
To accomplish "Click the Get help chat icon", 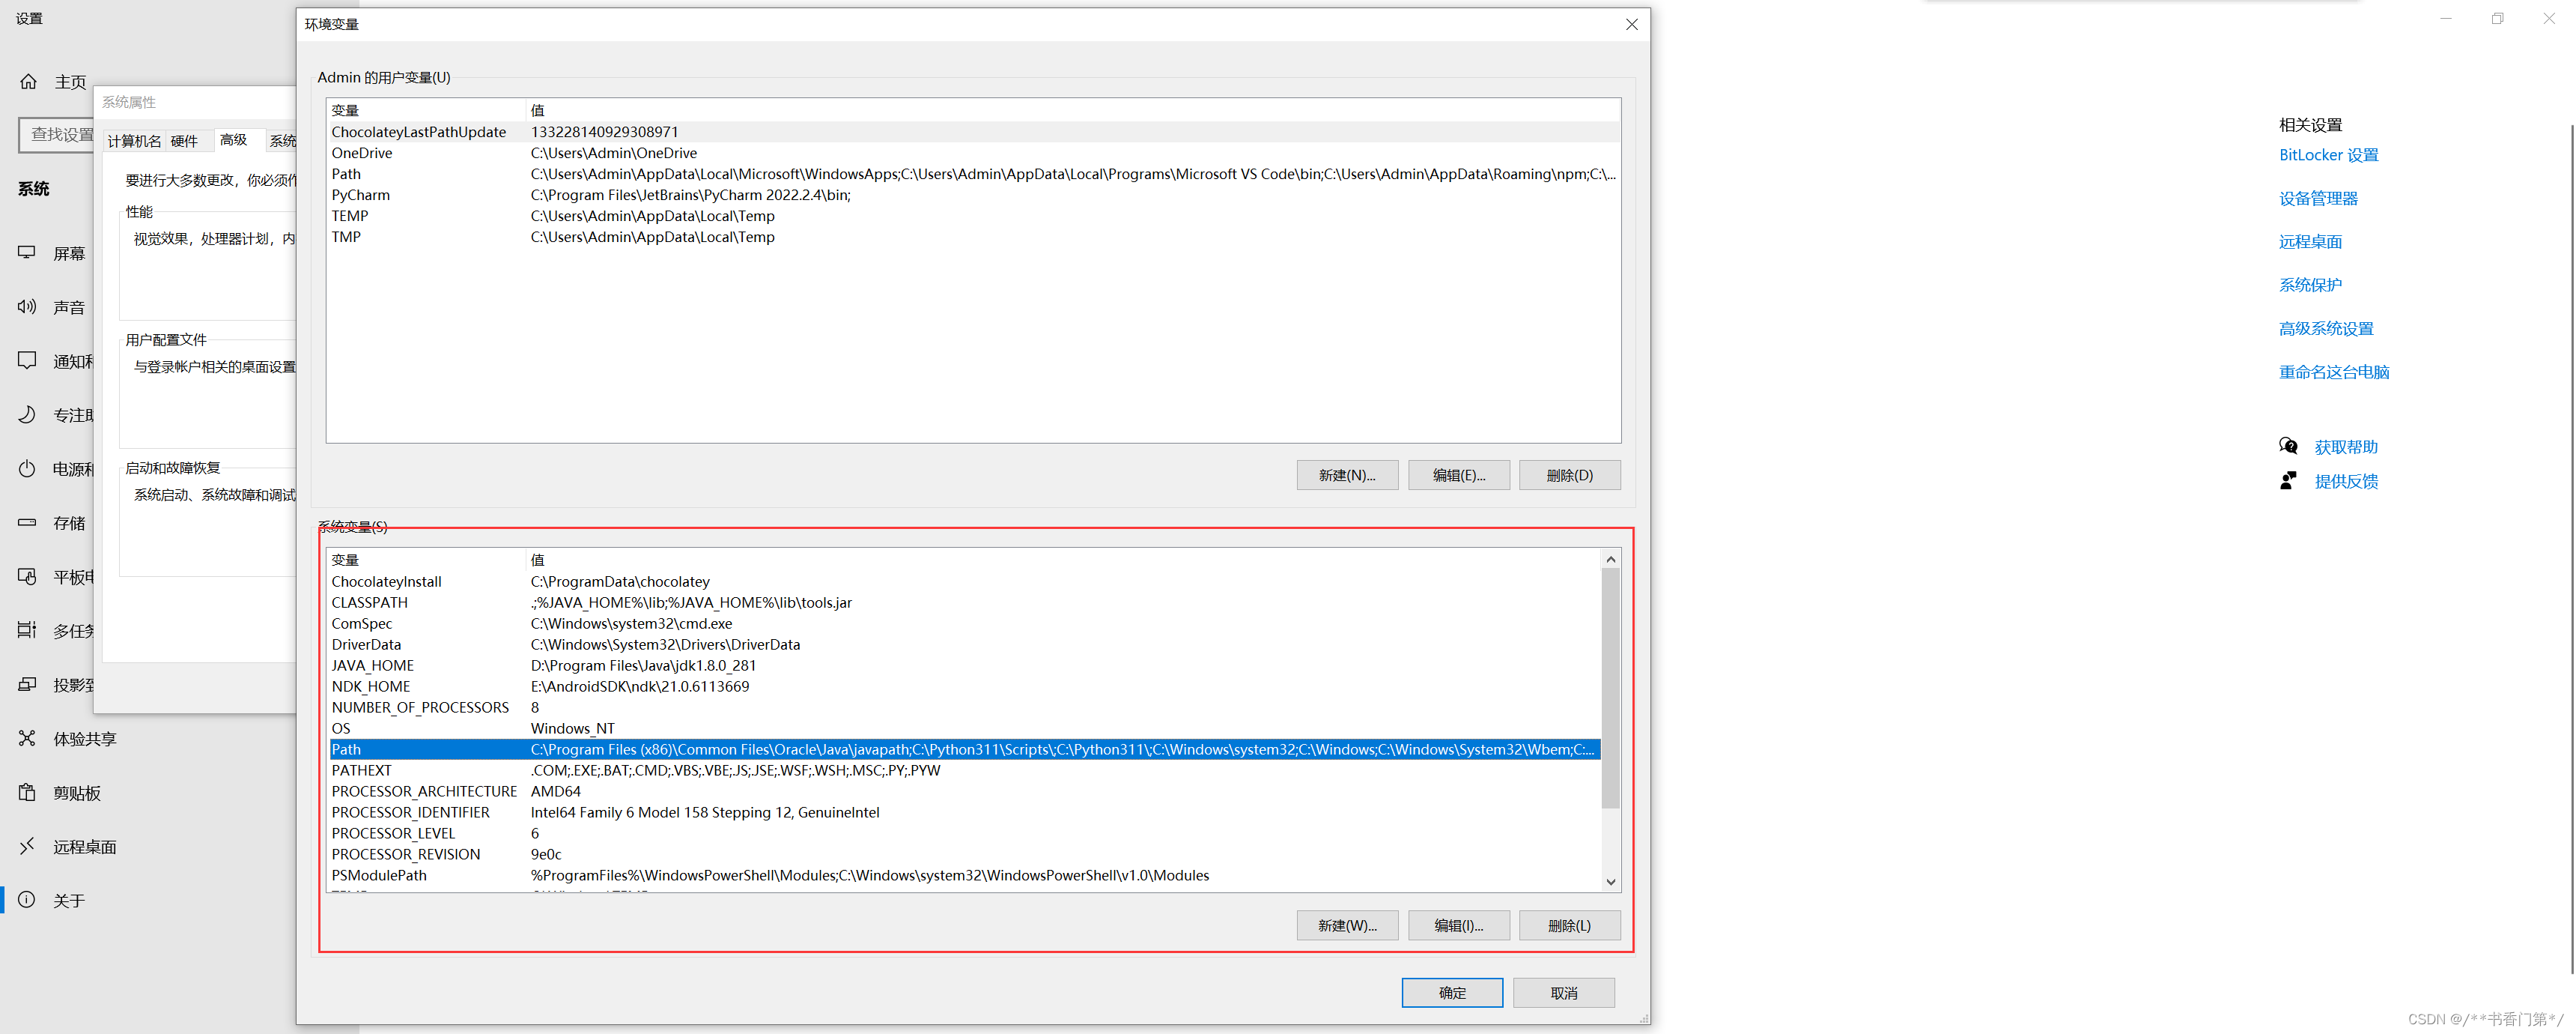I will point(2288,447).
